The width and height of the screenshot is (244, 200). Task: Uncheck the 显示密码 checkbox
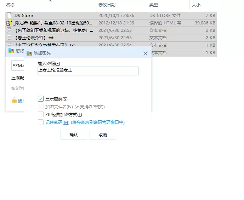(41, 99)
